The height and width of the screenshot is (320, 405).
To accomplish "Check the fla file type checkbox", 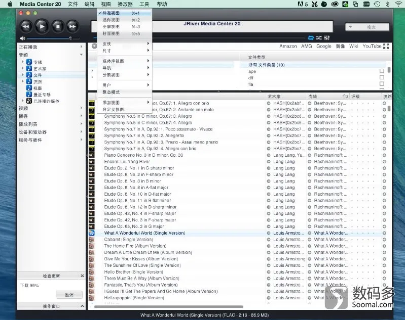I will 382,84.
